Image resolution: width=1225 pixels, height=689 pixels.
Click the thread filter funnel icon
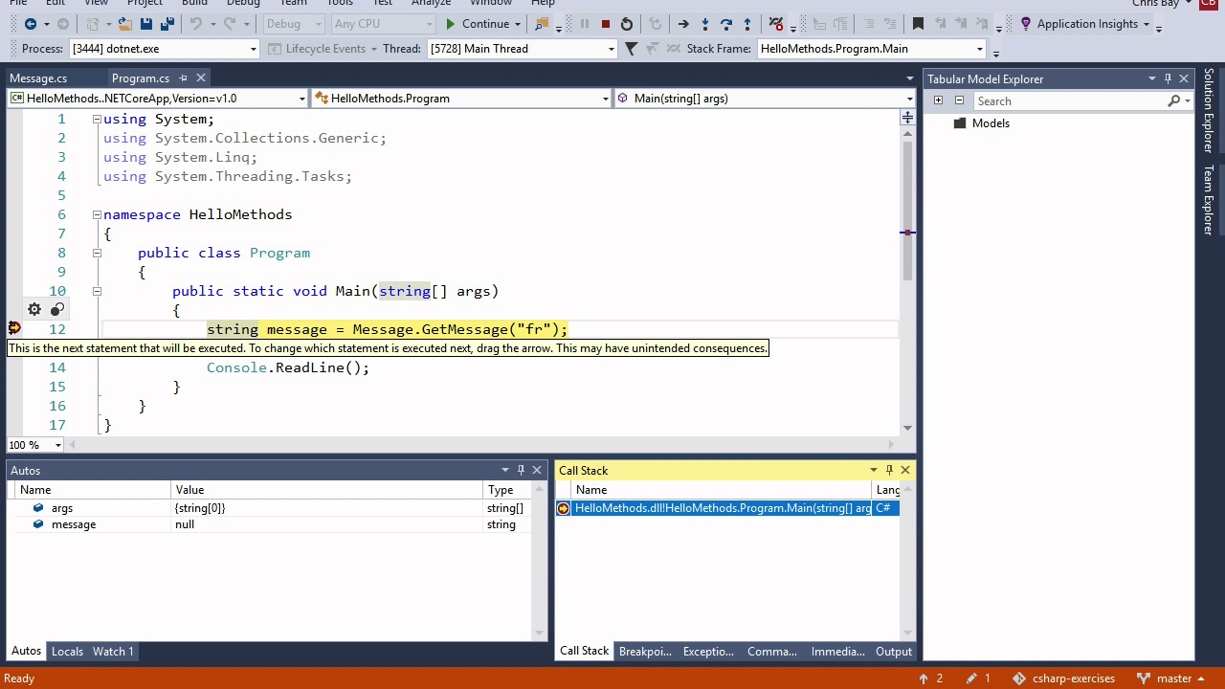631,49
